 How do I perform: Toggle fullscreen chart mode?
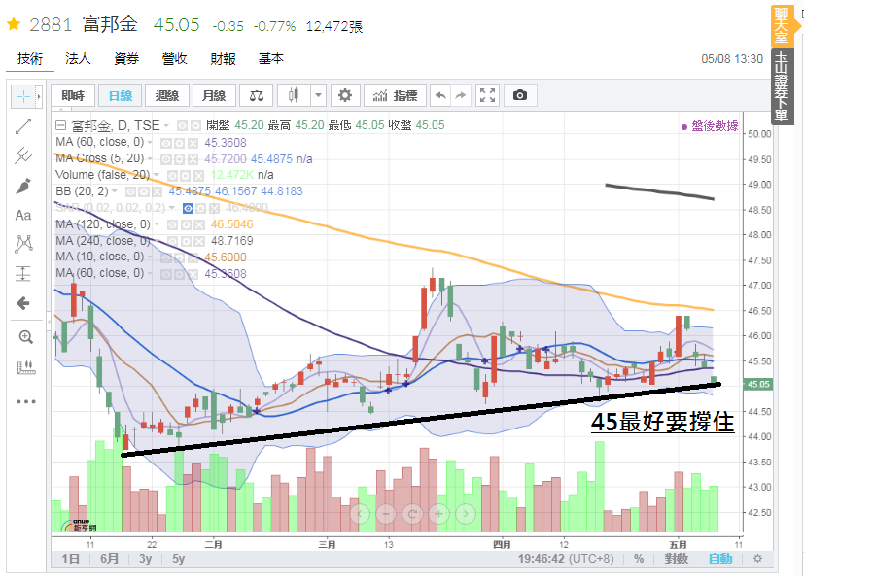click(487, 95)
